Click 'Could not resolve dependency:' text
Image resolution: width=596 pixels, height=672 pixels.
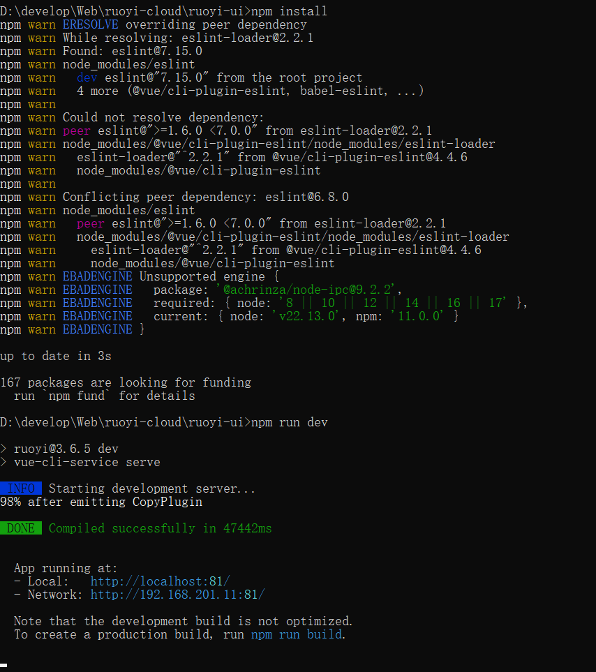[x=163, y=117]
